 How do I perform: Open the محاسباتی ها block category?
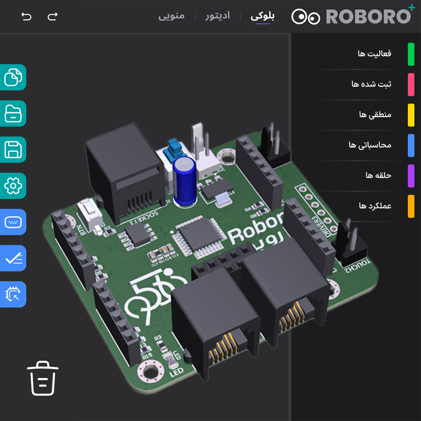357,146
